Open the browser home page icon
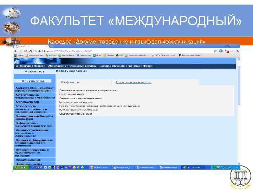 pos(30,51)
